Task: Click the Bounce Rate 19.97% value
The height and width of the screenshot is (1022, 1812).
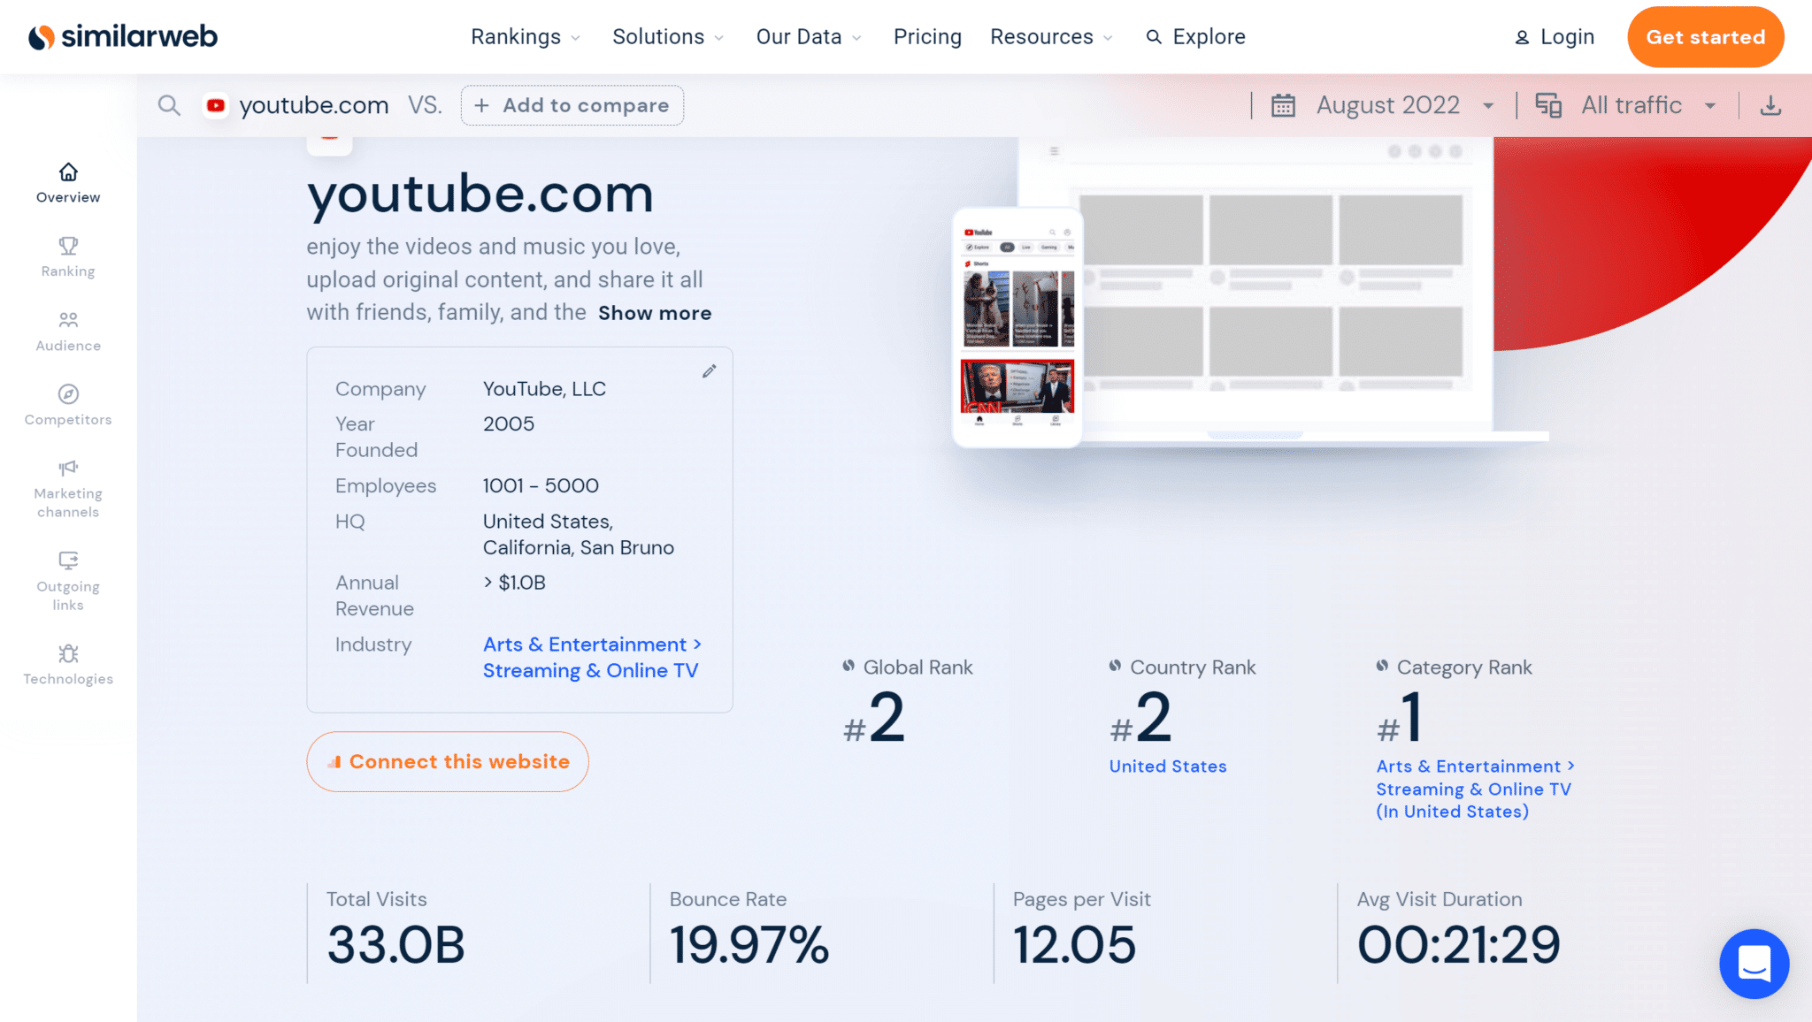Action: click(x=749, y=944)
